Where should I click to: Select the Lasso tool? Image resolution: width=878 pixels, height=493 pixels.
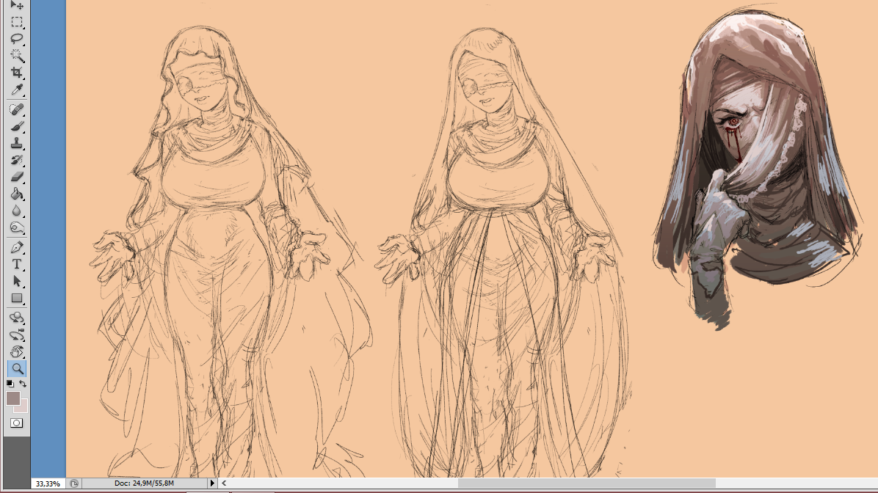tap(17, 39)
